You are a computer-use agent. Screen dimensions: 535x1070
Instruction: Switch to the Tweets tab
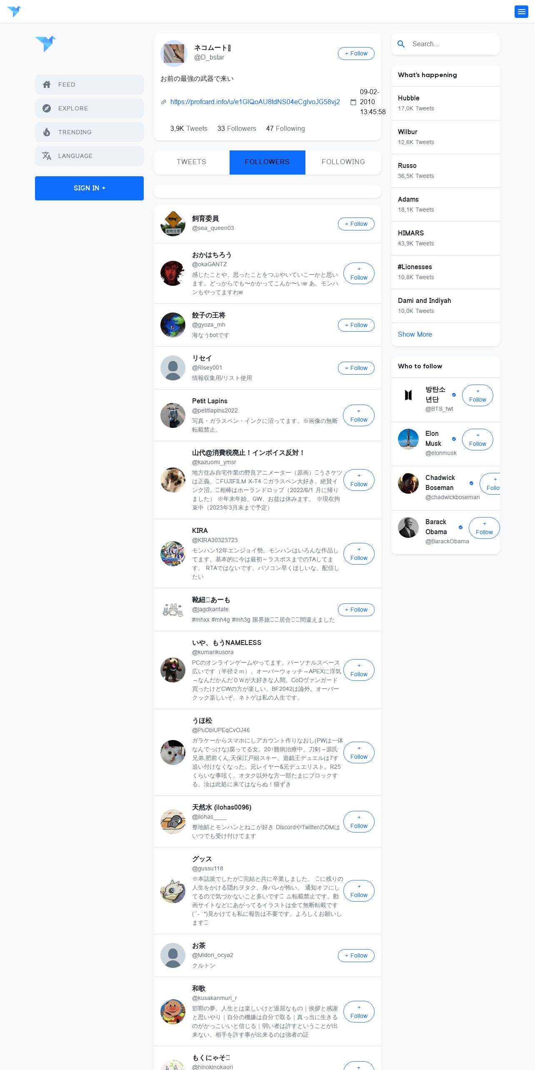(192, 162)
